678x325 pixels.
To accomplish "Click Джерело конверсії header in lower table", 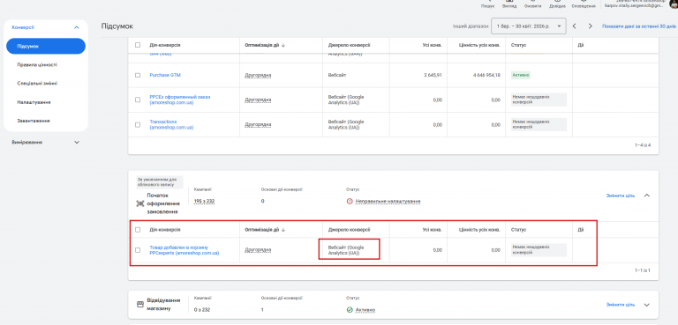I will point(349,230).
